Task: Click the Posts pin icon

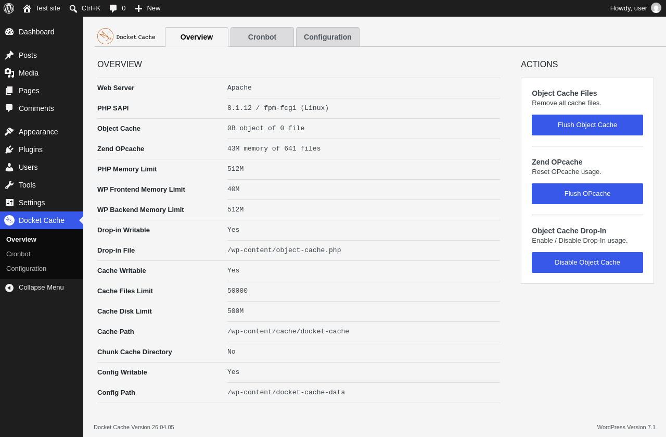Action: click(9, 55)
